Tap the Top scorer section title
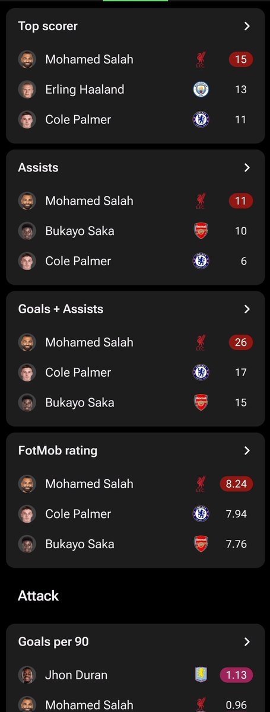 pyautogui.click(x=47, y=26)
